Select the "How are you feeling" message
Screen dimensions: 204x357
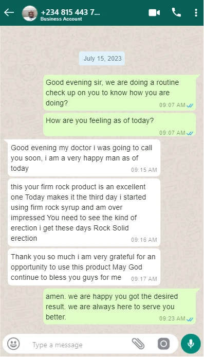tap(120, 125)
